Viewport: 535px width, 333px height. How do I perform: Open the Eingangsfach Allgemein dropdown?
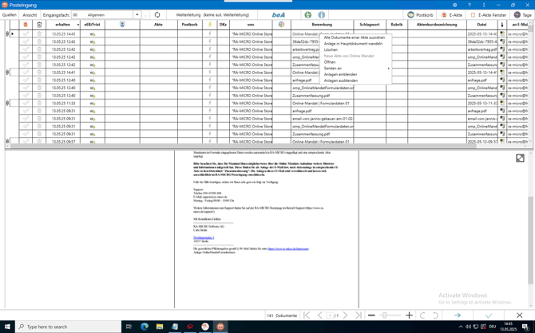pyautogui.click(x=137, y=14)
